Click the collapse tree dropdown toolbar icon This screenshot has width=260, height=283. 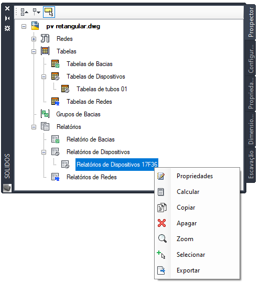(x=36, y=12)
